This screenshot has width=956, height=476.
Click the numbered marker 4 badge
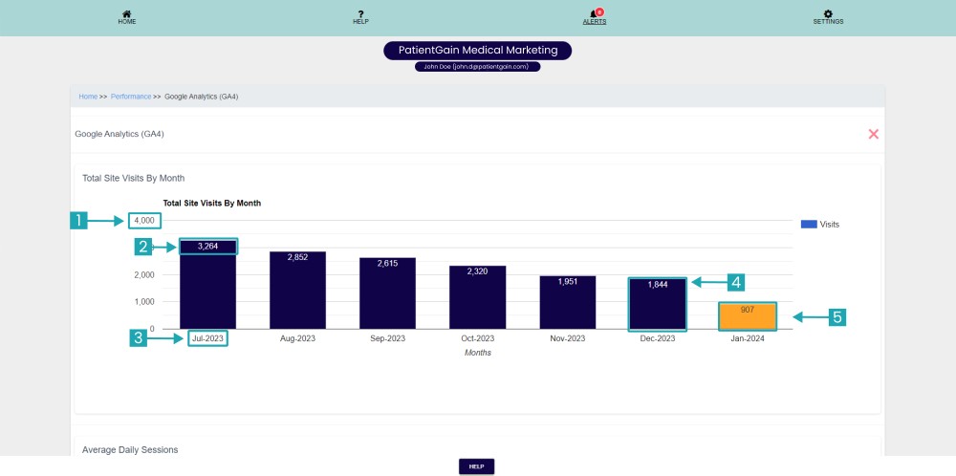click(736, 282)
